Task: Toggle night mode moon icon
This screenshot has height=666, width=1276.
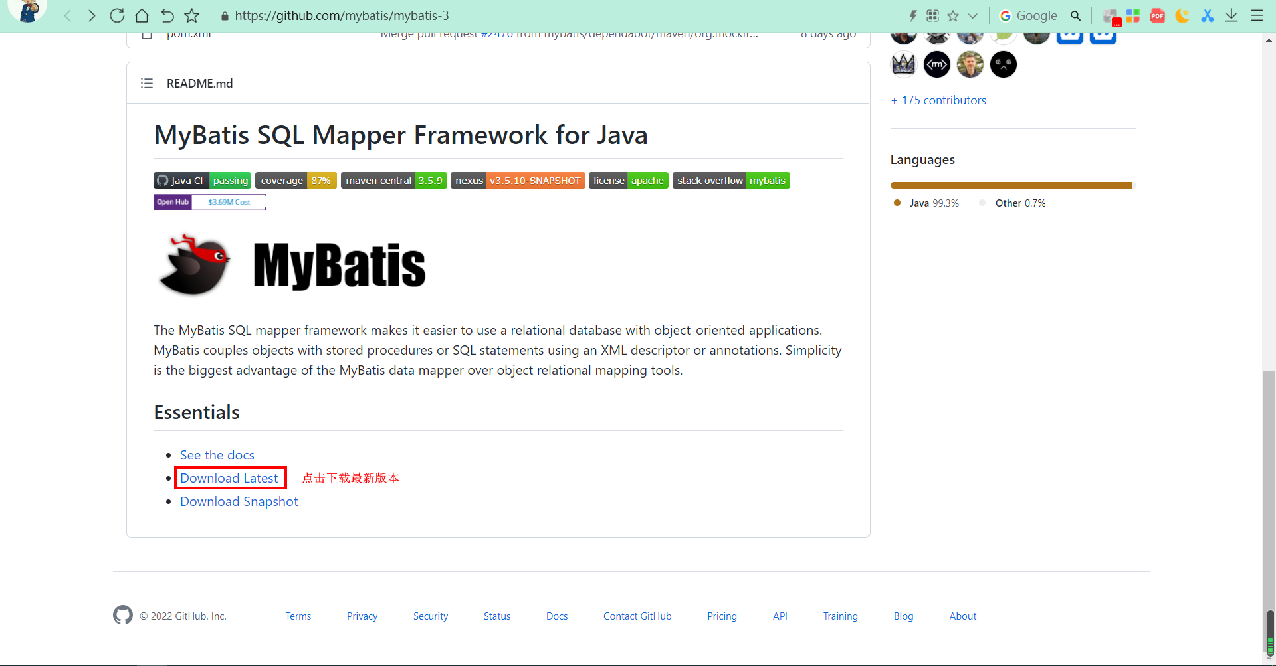Action: tap(1182, 15)
